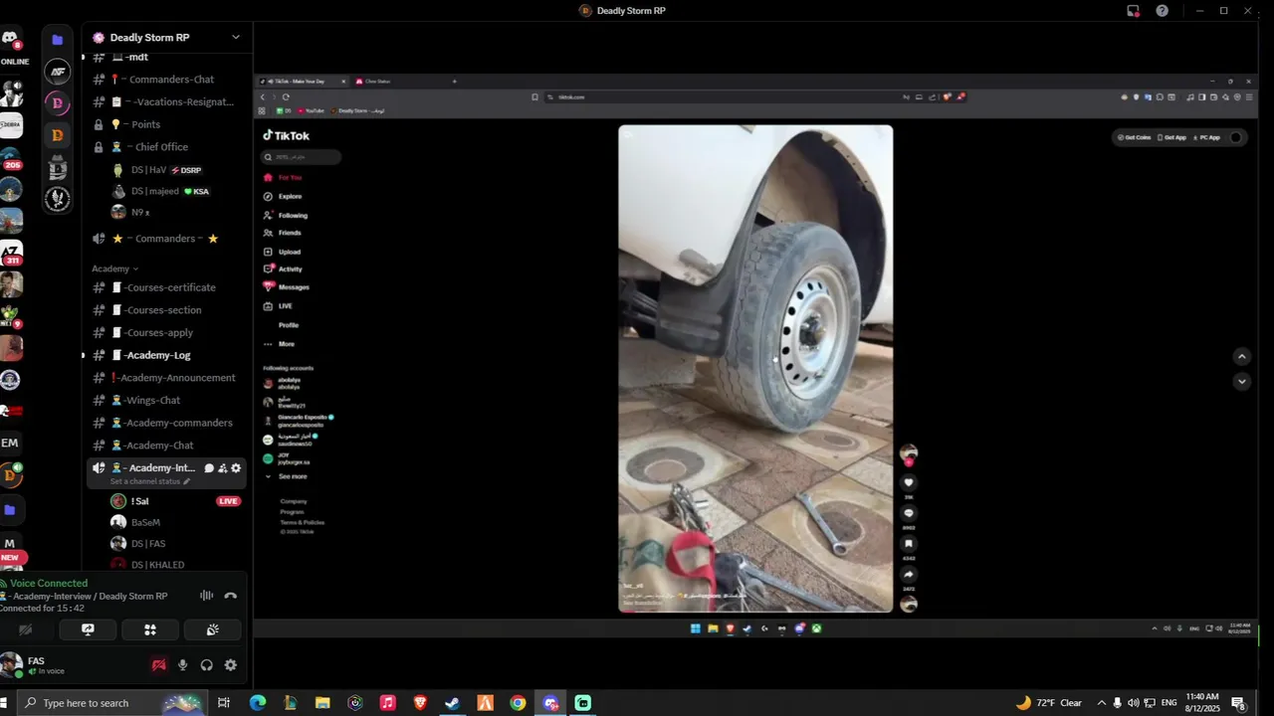Open the -Courses-apply channel
The image size is (1274, 716).
[167, 333]
